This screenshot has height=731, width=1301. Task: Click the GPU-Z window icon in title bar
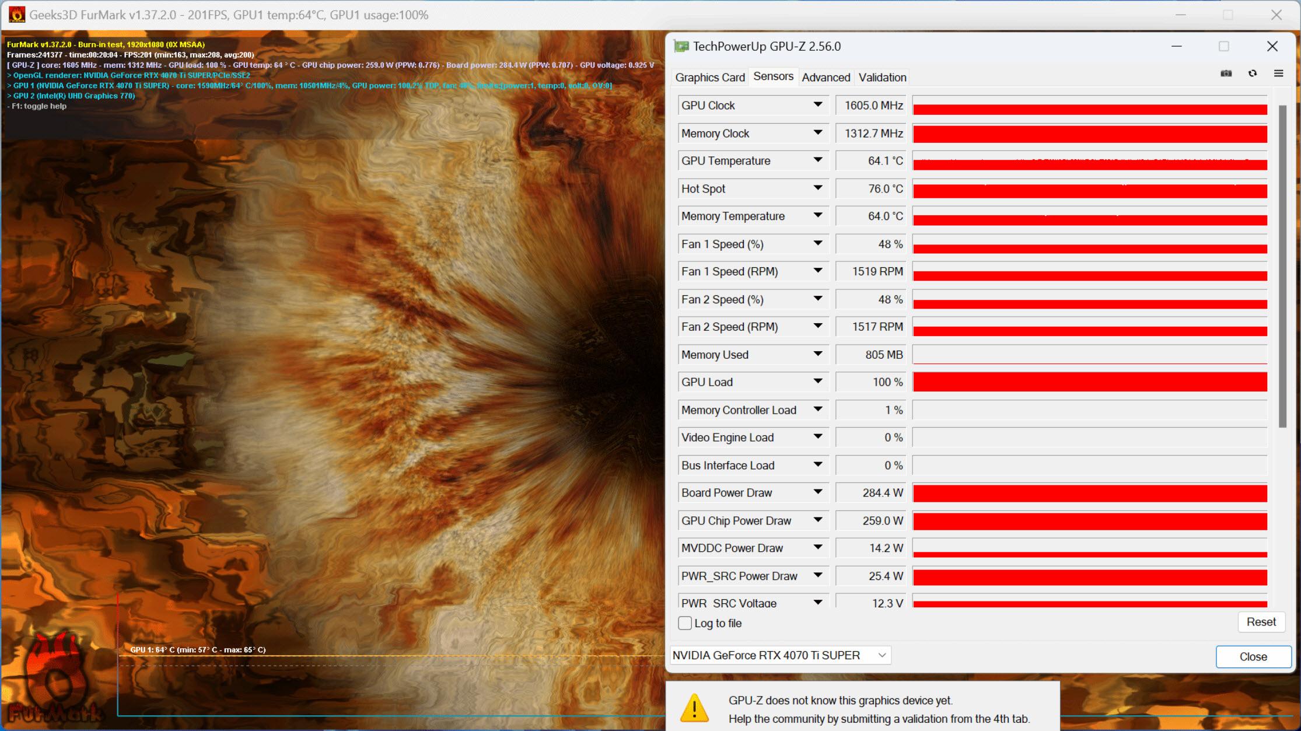680,47
